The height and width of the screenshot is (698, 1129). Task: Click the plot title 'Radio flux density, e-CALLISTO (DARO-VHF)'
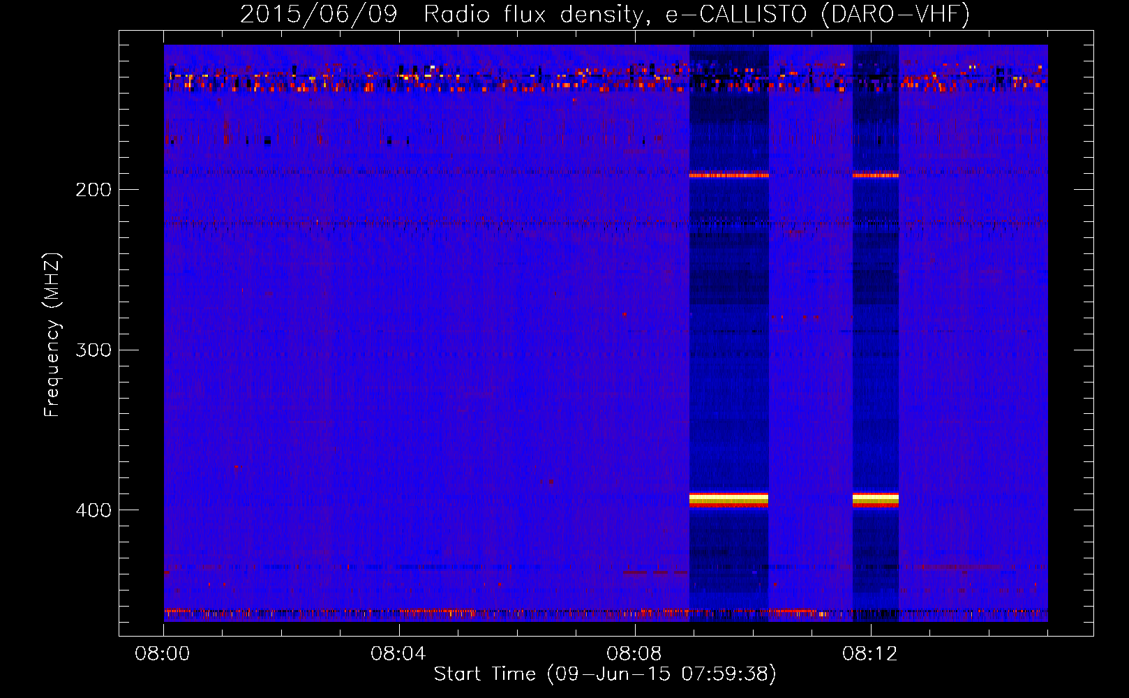click(x=696, y=14)
